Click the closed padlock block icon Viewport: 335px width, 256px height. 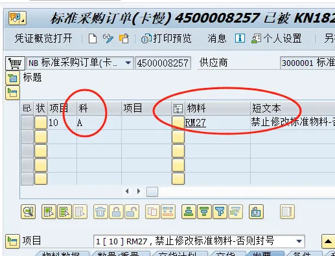coord(116,211)
